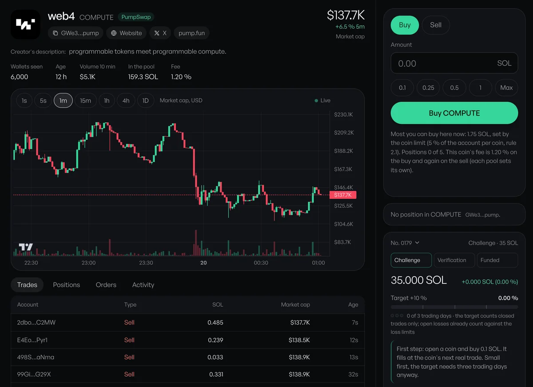Select the 1h chart interval
Screen dimensions: 533x387
tap(107, 101)
